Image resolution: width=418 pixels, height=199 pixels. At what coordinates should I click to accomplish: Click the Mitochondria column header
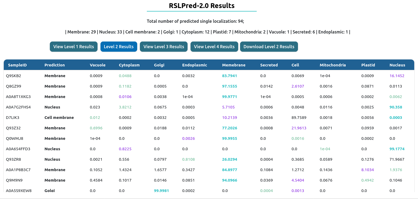[x=333, y=65]
